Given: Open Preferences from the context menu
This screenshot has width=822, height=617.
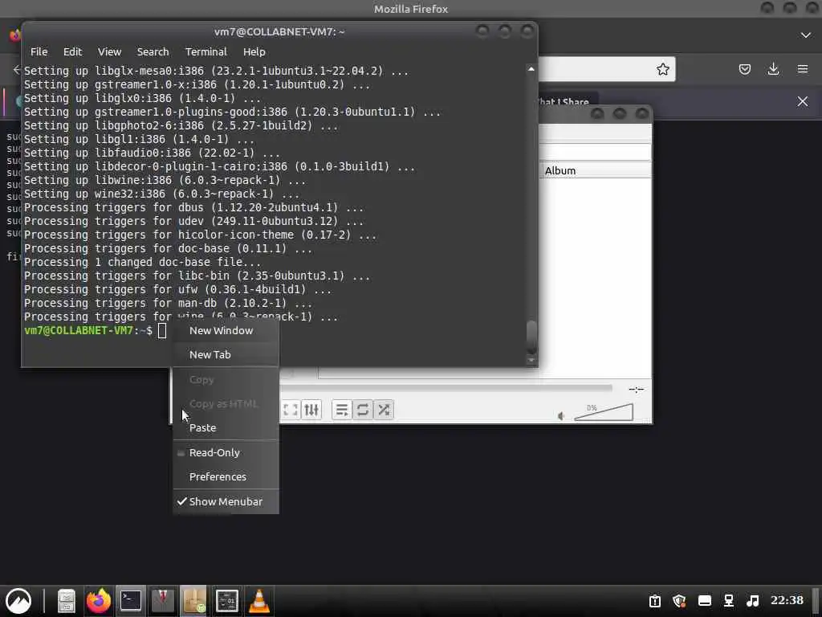Looking at the screenshot, I should pyautogui.click(x=226, y=476).
